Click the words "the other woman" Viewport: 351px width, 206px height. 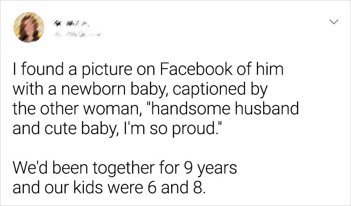click(75, 109)
